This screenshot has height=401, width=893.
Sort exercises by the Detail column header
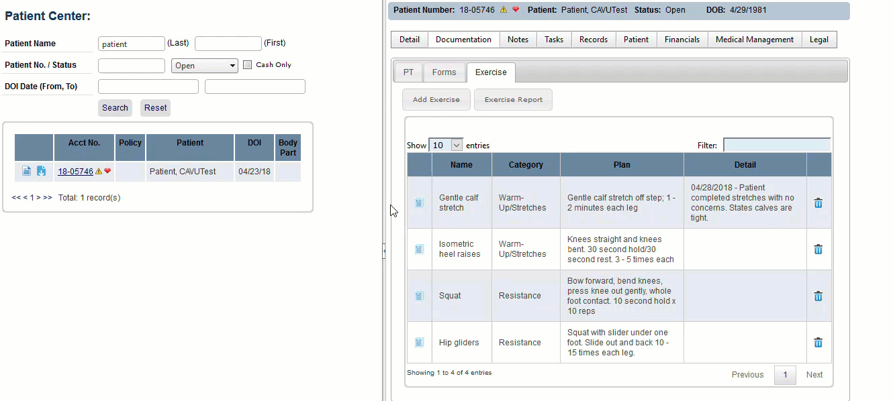pyautogui.click(x=745, y=165)
